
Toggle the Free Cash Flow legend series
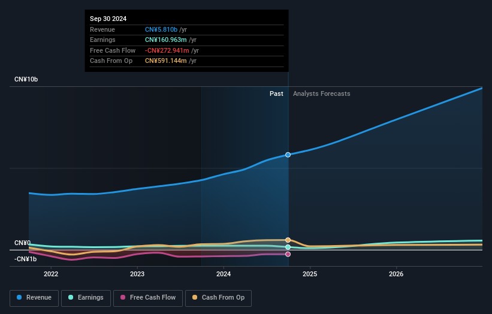coord(148,298)
